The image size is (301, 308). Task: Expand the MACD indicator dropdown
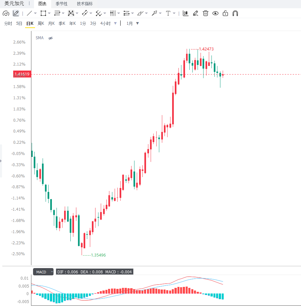click(52, 272)
